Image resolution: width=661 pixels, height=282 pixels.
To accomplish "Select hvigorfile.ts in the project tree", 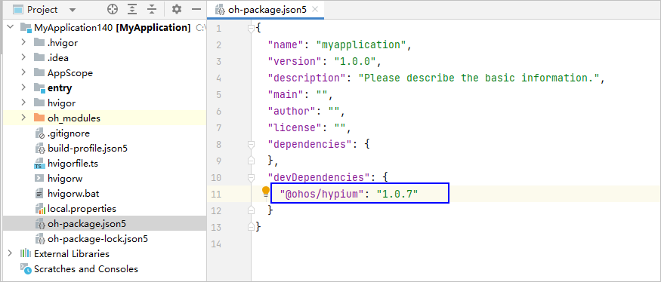I will point(73,164).
